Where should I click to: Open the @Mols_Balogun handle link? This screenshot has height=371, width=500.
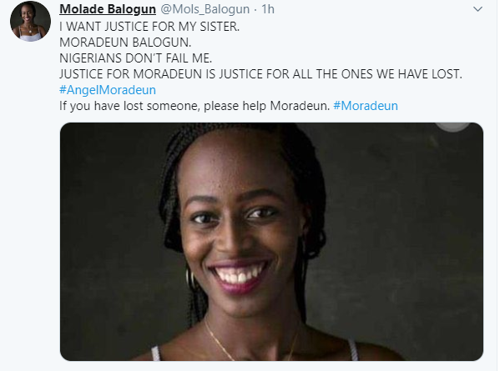[205, 9]
